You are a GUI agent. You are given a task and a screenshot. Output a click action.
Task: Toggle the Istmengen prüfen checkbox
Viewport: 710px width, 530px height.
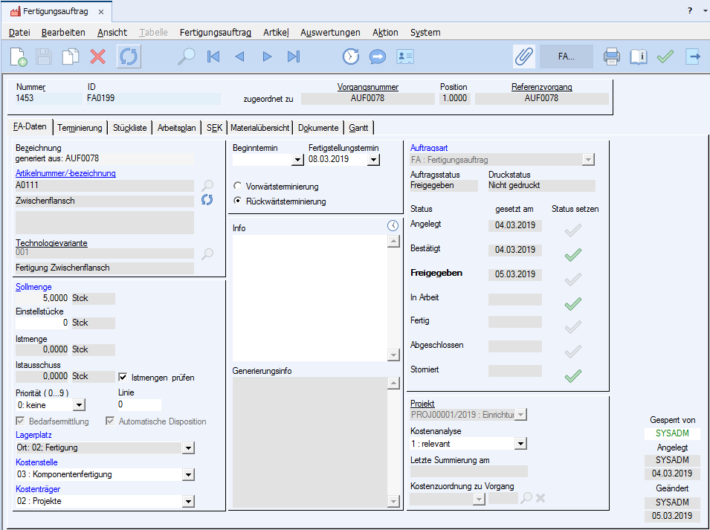click(124, 378)
